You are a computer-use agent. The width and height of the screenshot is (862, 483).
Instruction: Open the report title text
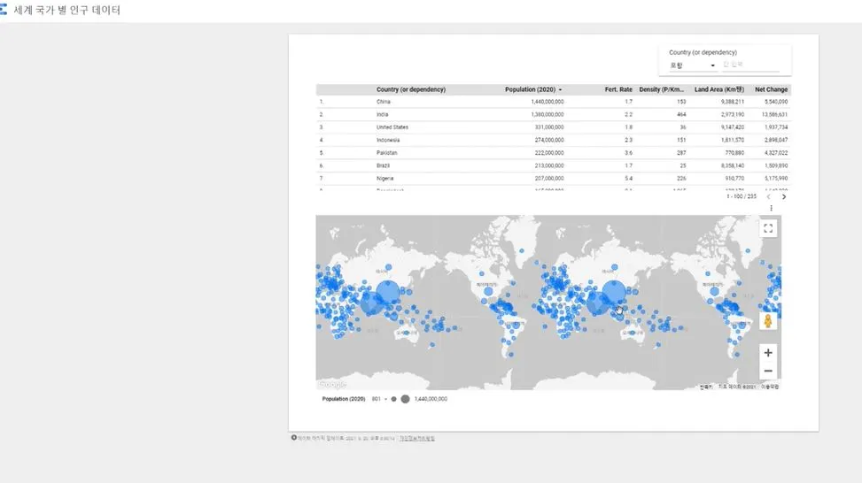[x=66, y=10]
